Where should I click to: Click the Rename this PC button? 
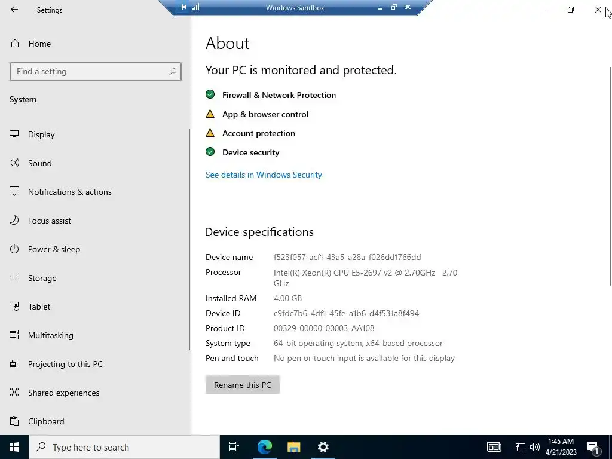[x=243, y=385]
